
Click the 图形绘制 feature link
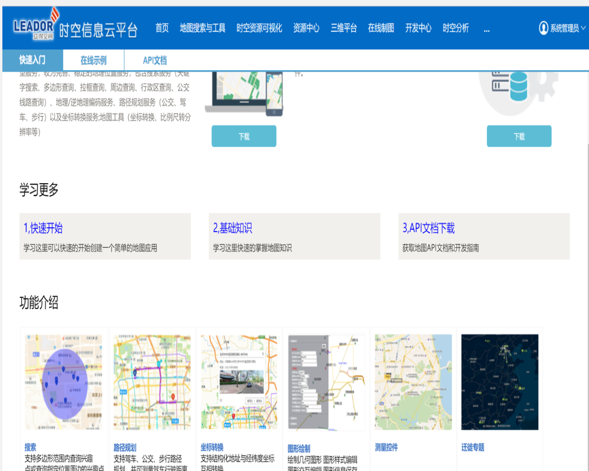[299, 449]
